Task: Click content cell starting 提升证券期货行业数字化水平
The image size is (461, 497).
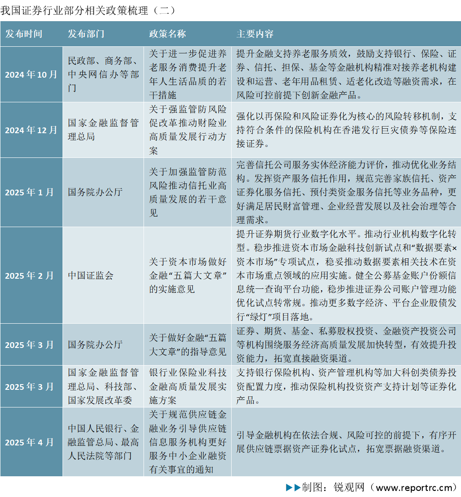Action: (346, 276)
